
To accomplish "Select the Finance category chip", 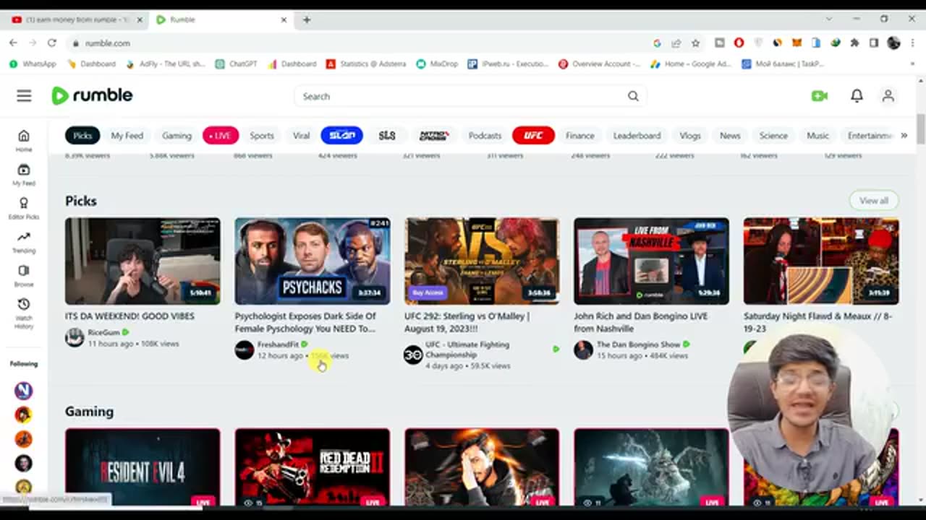I will click(x=579, y=135).
